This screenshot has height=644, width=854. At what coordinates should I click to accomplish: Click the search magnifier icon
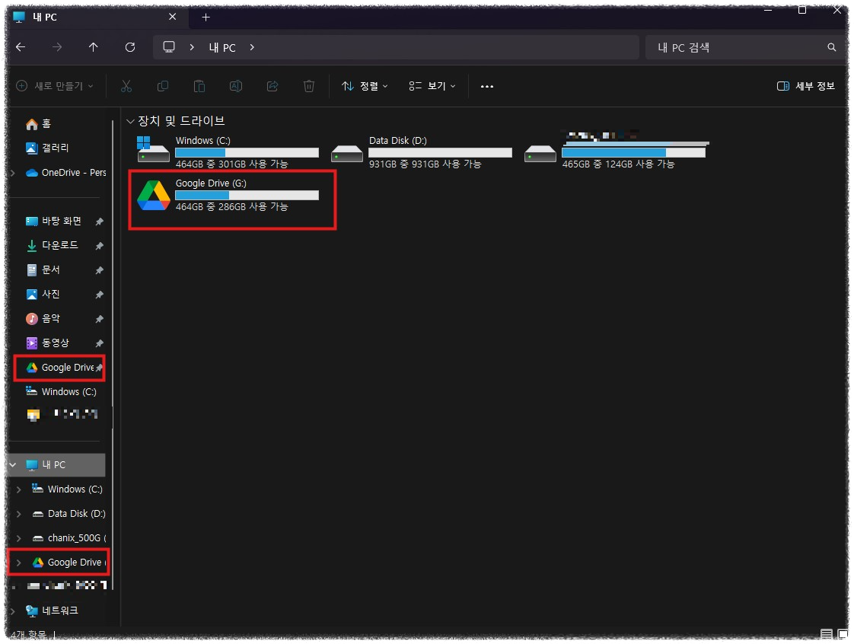coord(831,47)
